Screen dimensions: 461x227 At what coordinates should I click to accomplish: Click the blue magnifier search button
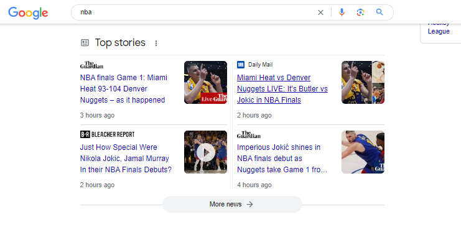point(380,12)
